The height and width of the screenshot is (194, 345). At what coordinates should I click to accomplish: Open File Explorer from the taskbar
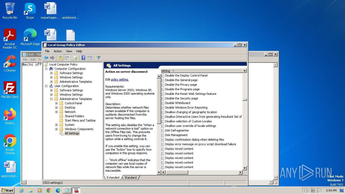[30, 190]
